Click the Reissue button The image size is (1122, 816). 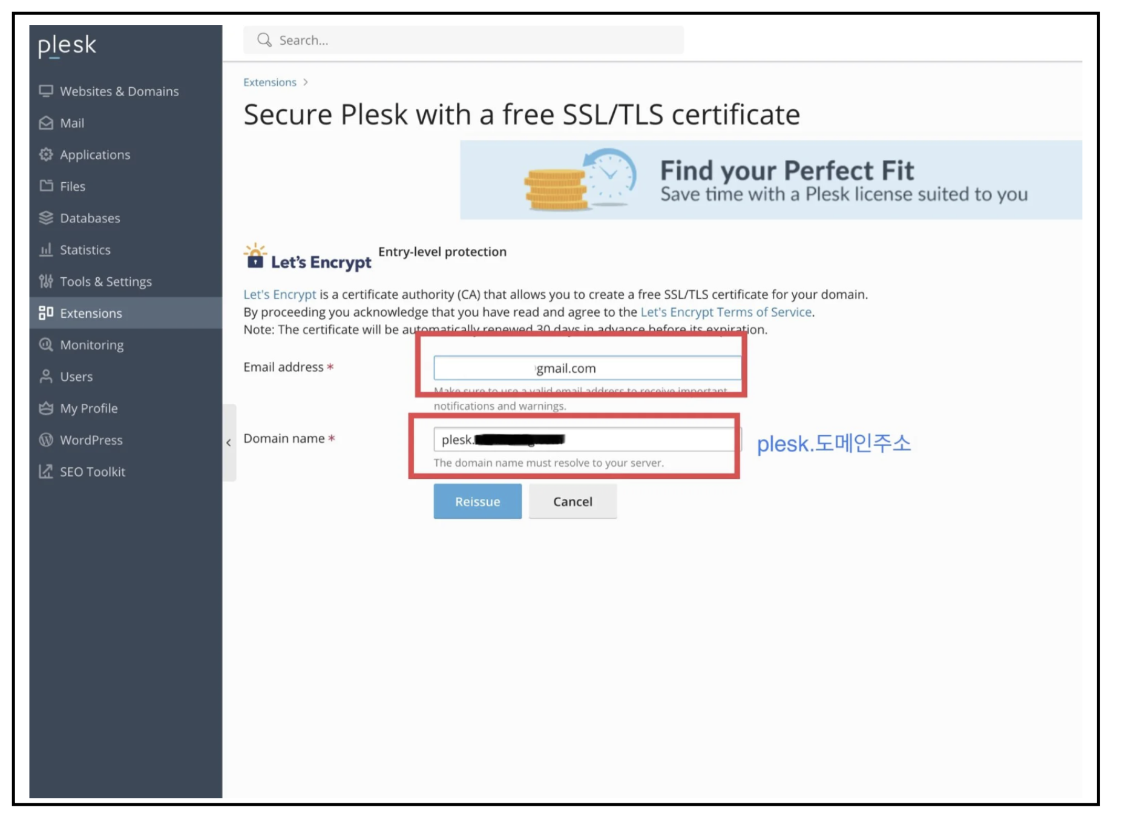477,501
